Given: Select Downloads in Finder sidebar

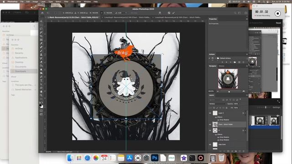Looking at the screenshot, I should (21, 71).
